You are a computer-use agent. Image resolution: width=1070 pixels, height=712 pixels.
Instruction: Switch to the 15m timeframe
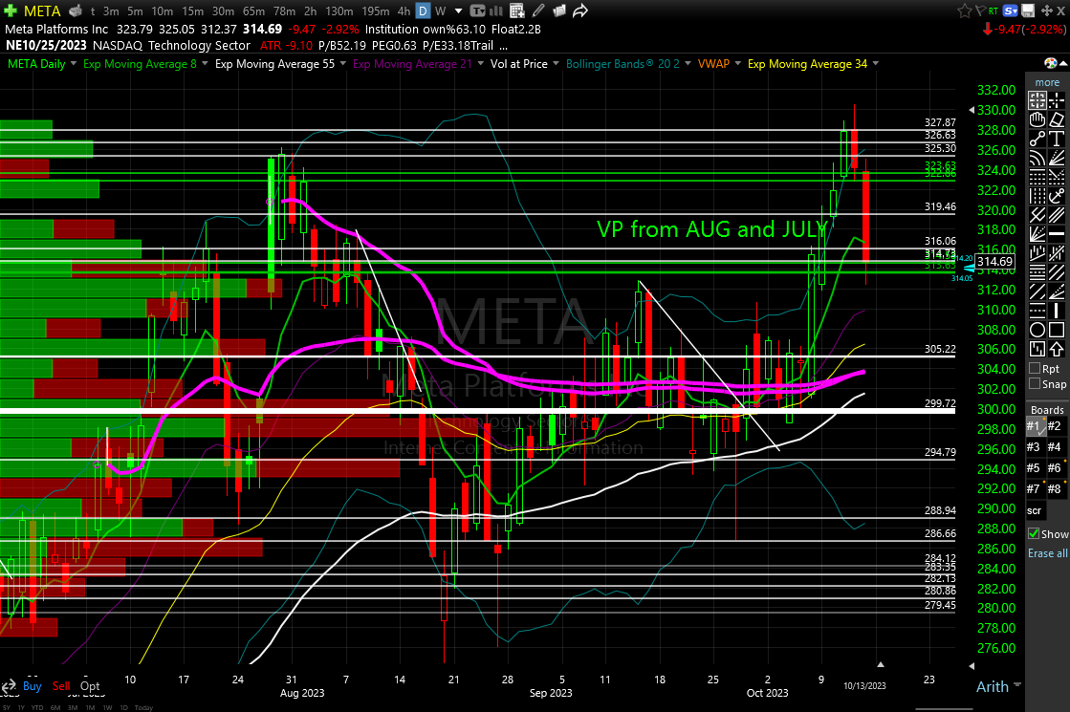pyautogui.click(x=192, y=11)
